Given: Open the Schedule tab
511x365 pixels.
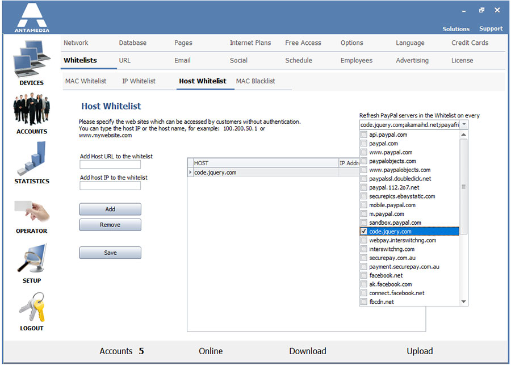Looking at the screenshot, I should click(x=299, y=60).
